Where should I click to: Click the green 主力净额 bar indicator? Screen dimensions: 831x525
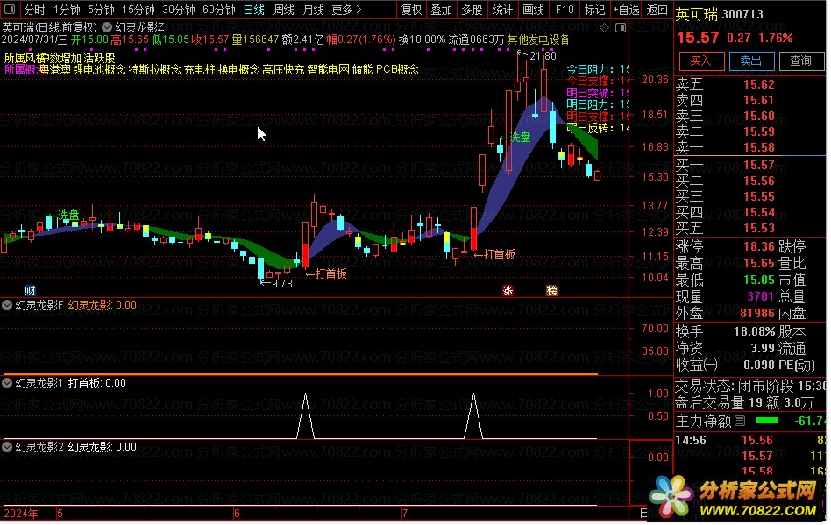(766, 421)
